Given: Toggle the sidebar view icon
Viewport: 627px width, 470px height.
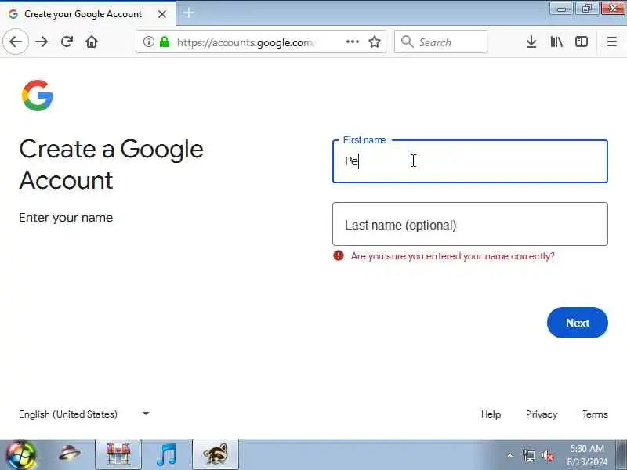Looking at the screenshot, I should click(581, 42).
